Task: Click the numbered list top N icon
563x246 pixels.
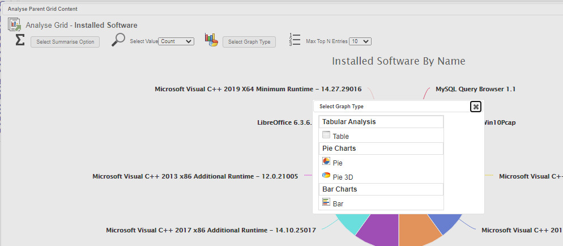Action: point(295,40)
